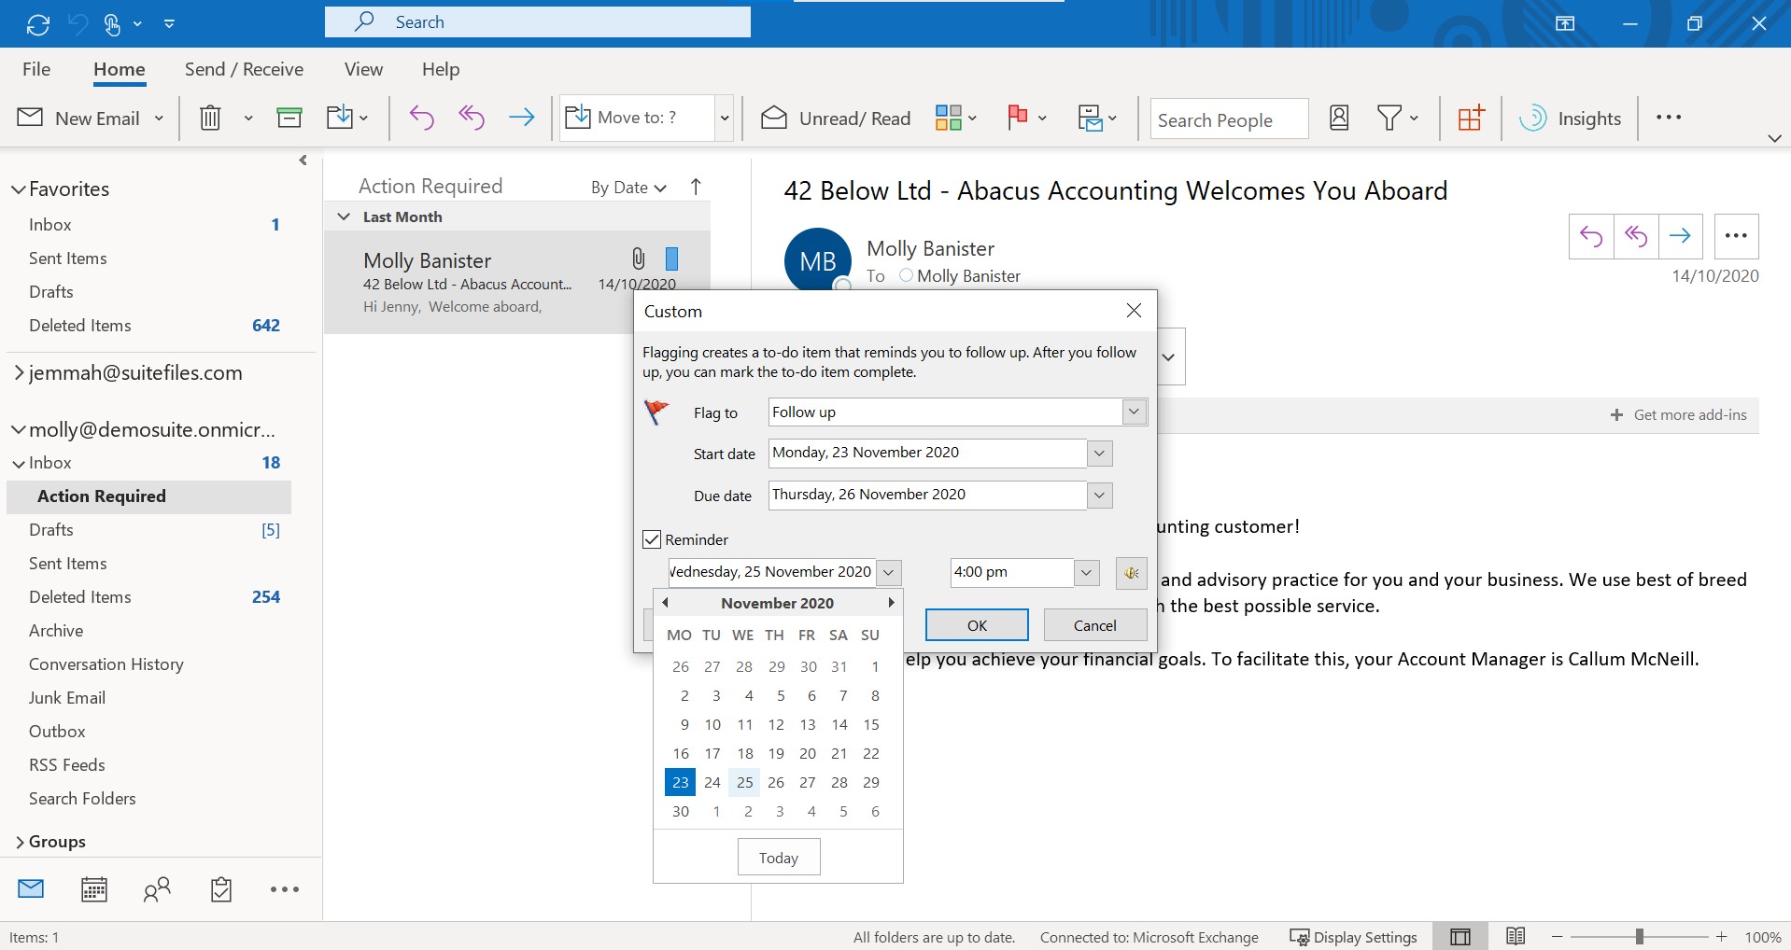Open the reminder date dropdown arrow
Image resolution: width=1791 pixels, height=950 pixels.
click(889, 573)
